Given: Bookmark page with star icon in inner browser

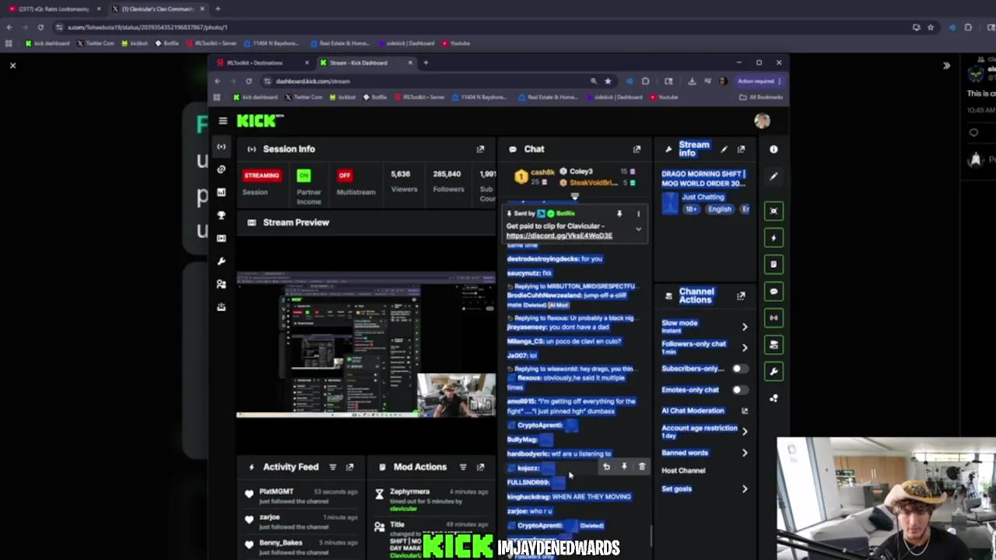Looking at the screenshot, I should (608, 81).
